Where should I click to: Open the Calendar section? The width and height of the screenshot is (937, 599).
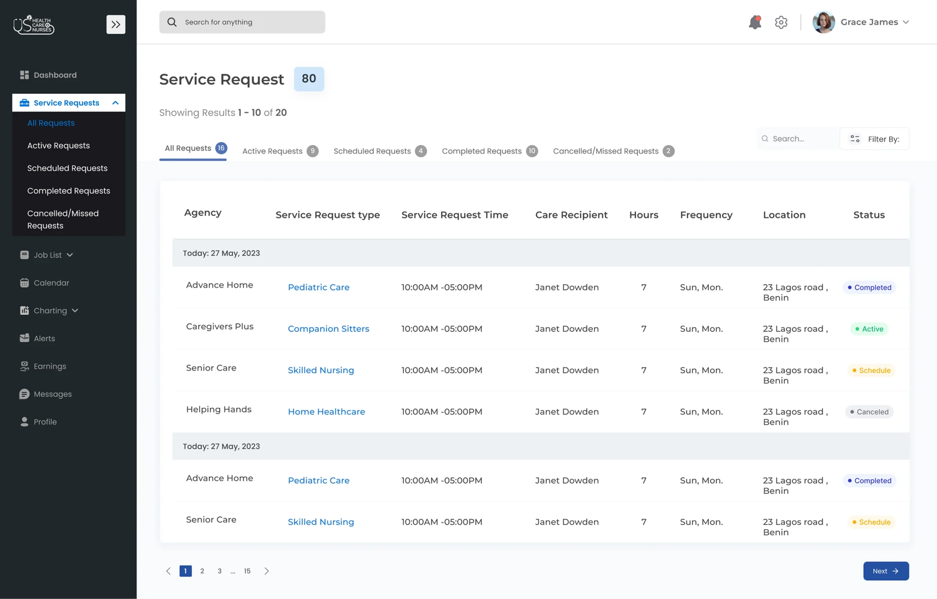(x=51, y=283)
